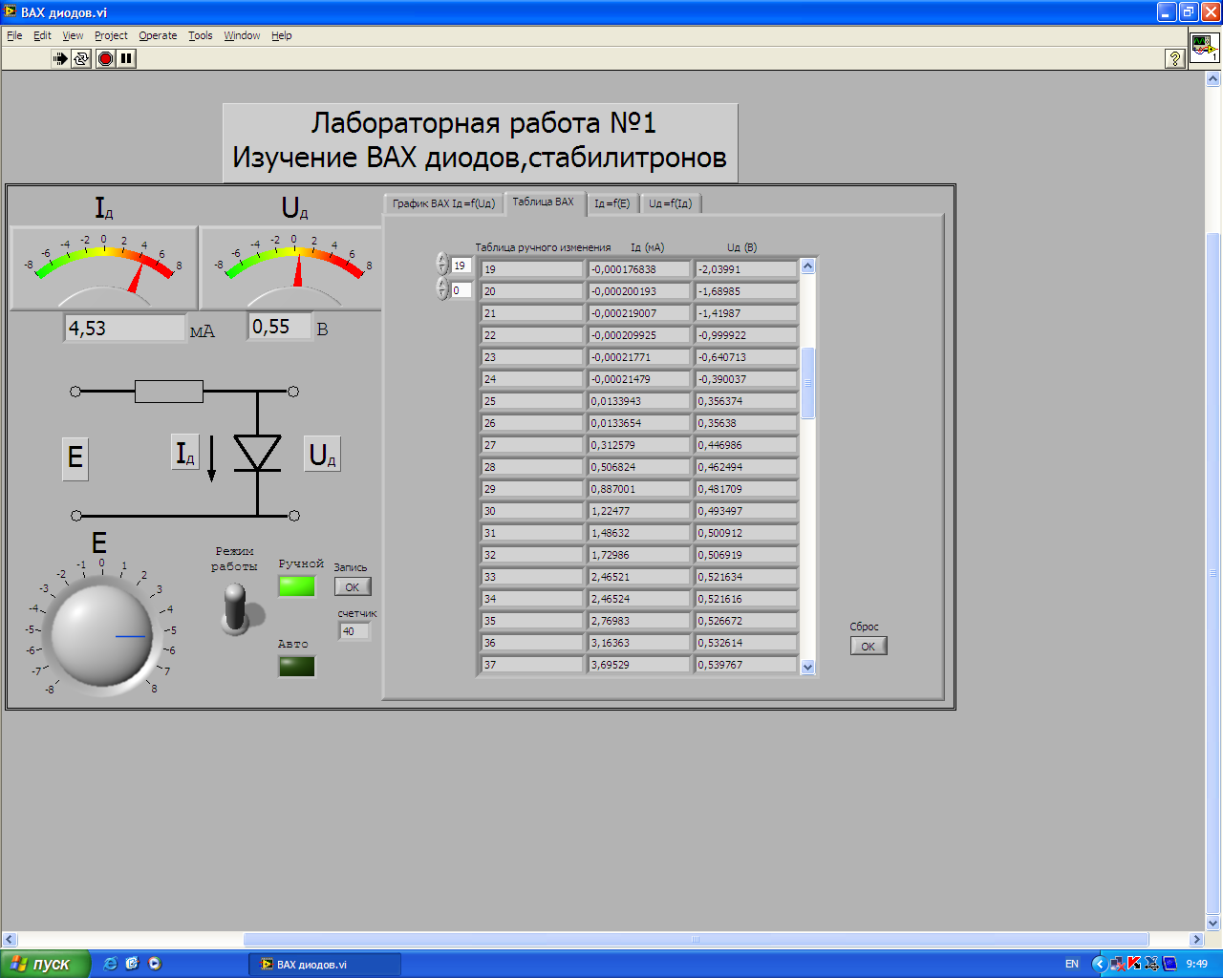Click the window's vertical scroll up arrow
This screenshot has width=1223, height=978.
tap(1213, 80)
